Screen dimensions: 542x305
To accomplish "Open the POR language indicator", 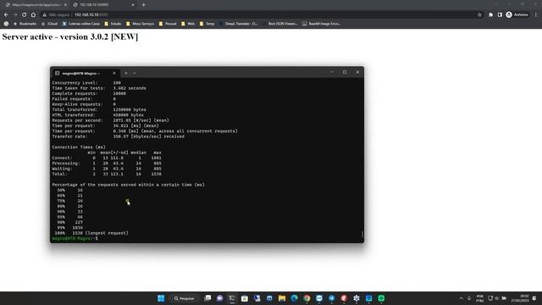I will coord(480,298).
